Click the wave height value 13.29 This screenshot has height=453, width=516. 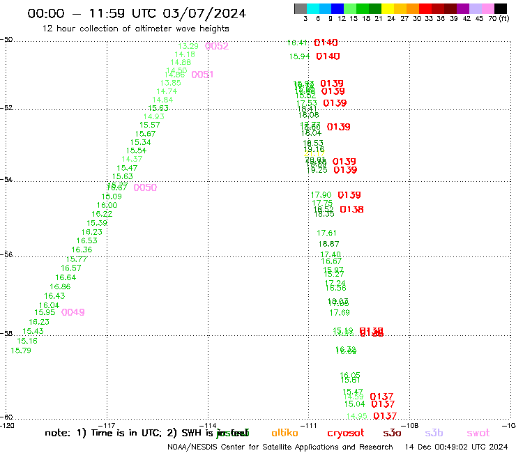coord(188,46)
